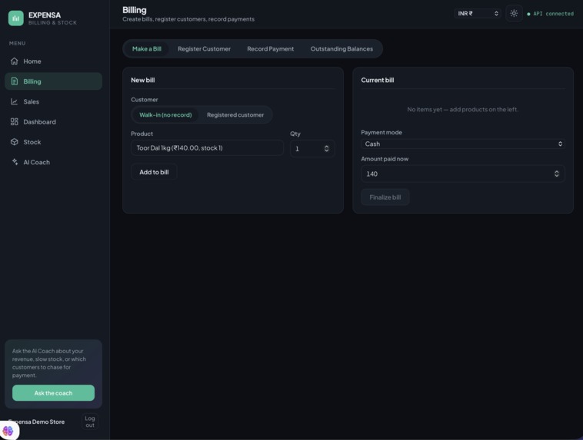583x440 pixels.
Task: Select Walk-in (no record) customer
Action: (165, 114)
